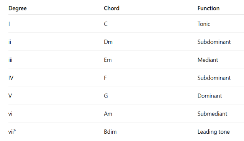Select the I degree cell

tap(9, 24)
